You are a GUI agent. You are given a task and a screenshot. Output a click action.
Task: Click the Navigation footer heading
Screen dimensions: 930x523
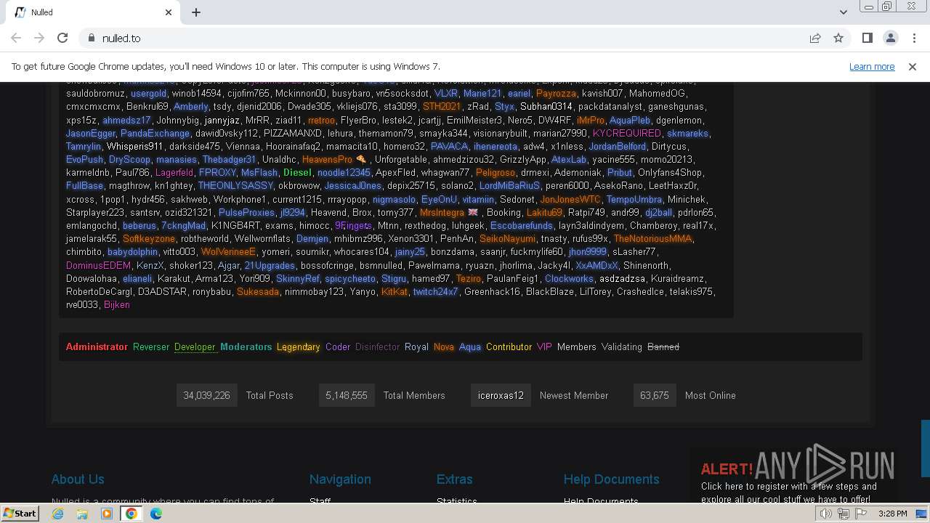340,479
